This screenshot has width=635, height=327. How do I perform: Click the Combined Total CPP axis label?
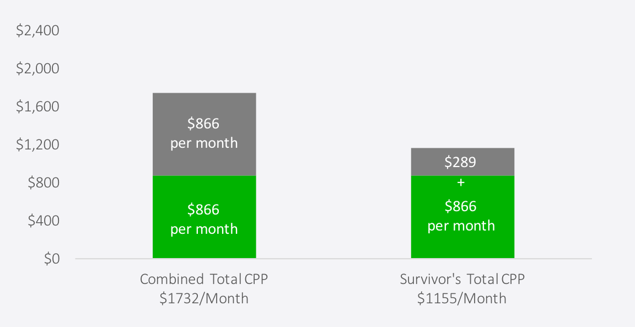tap(204, 279)
